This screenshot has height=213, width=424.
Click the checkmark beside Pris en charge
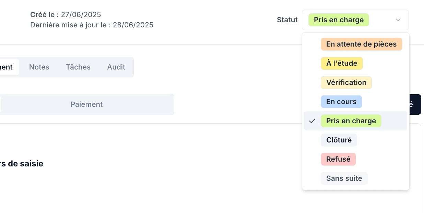click(x=312, y=121)
